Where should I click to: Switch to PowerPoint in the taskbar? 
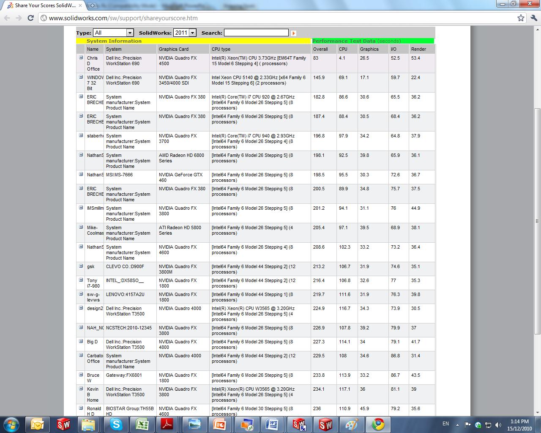(x=220, y=424)
